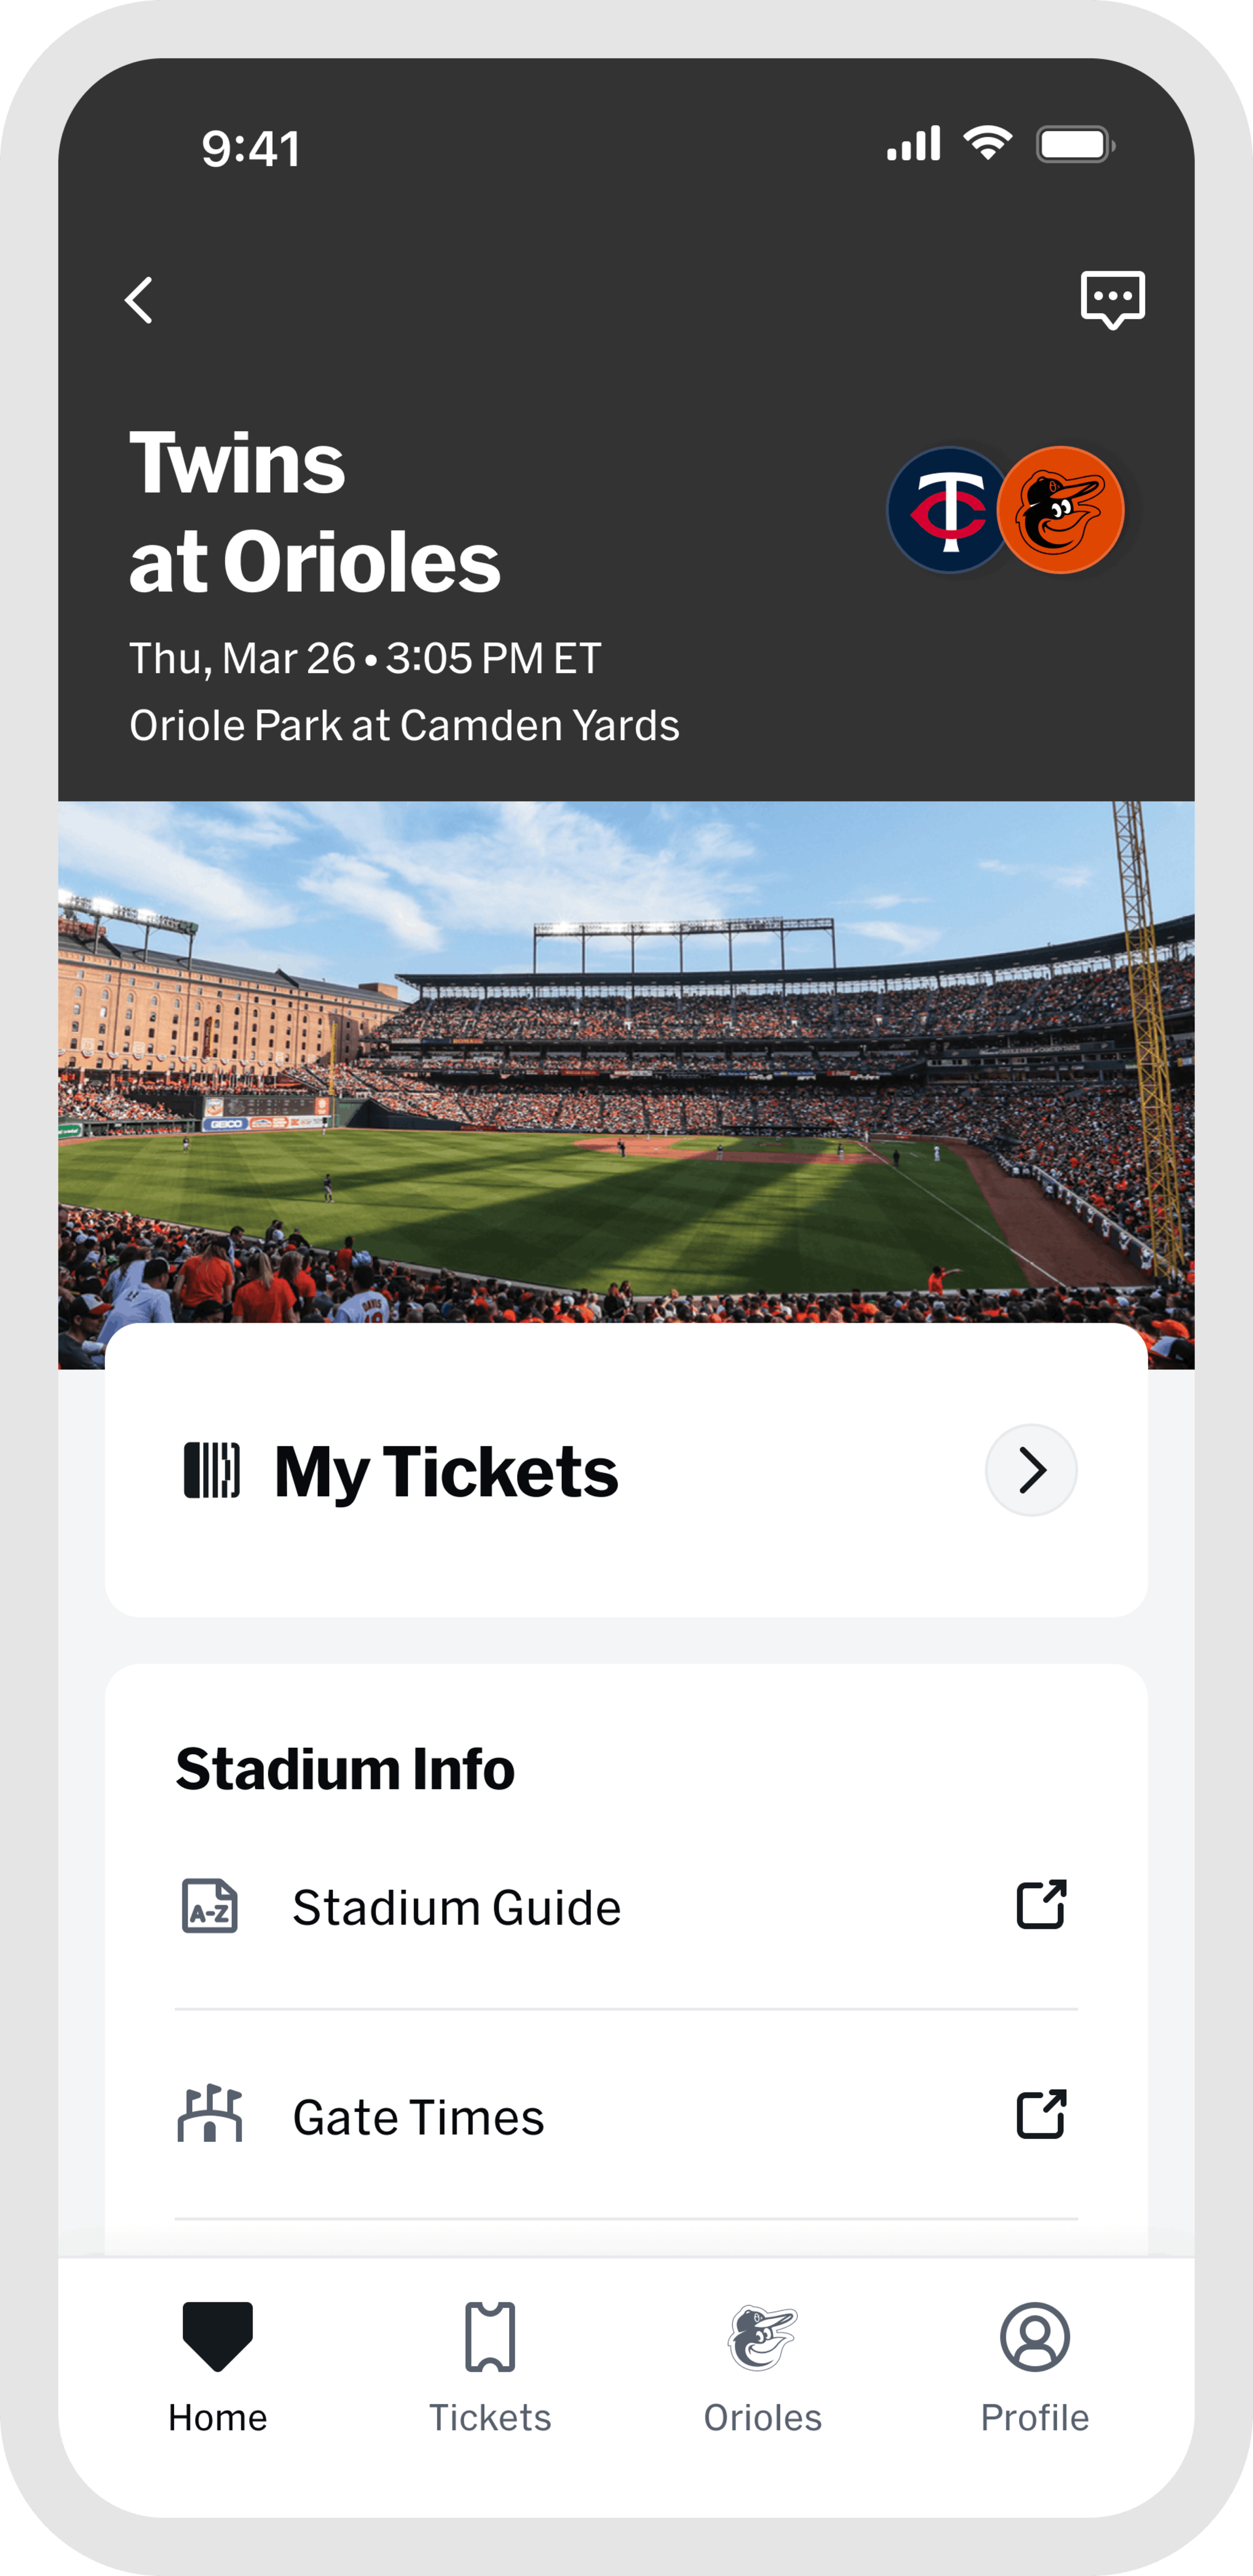Tap the Camden Yards stadium photo
Image resolution: width=1253 pixels, height=2576 pixels.
[626, 1060]
